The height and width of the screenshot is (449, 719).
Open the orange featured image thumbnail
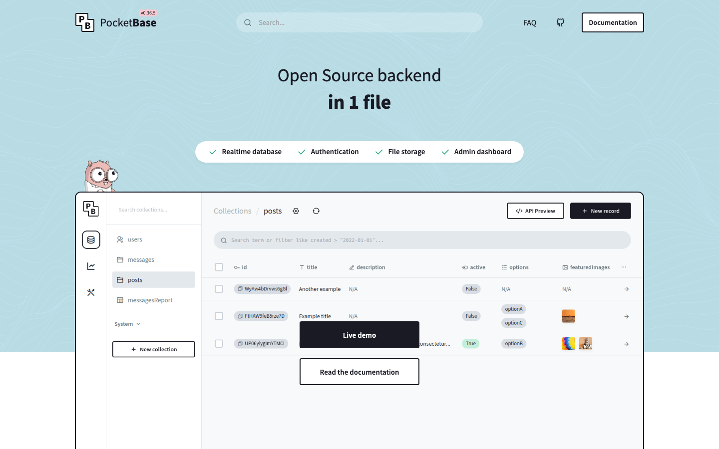click(x=568, y=316)
